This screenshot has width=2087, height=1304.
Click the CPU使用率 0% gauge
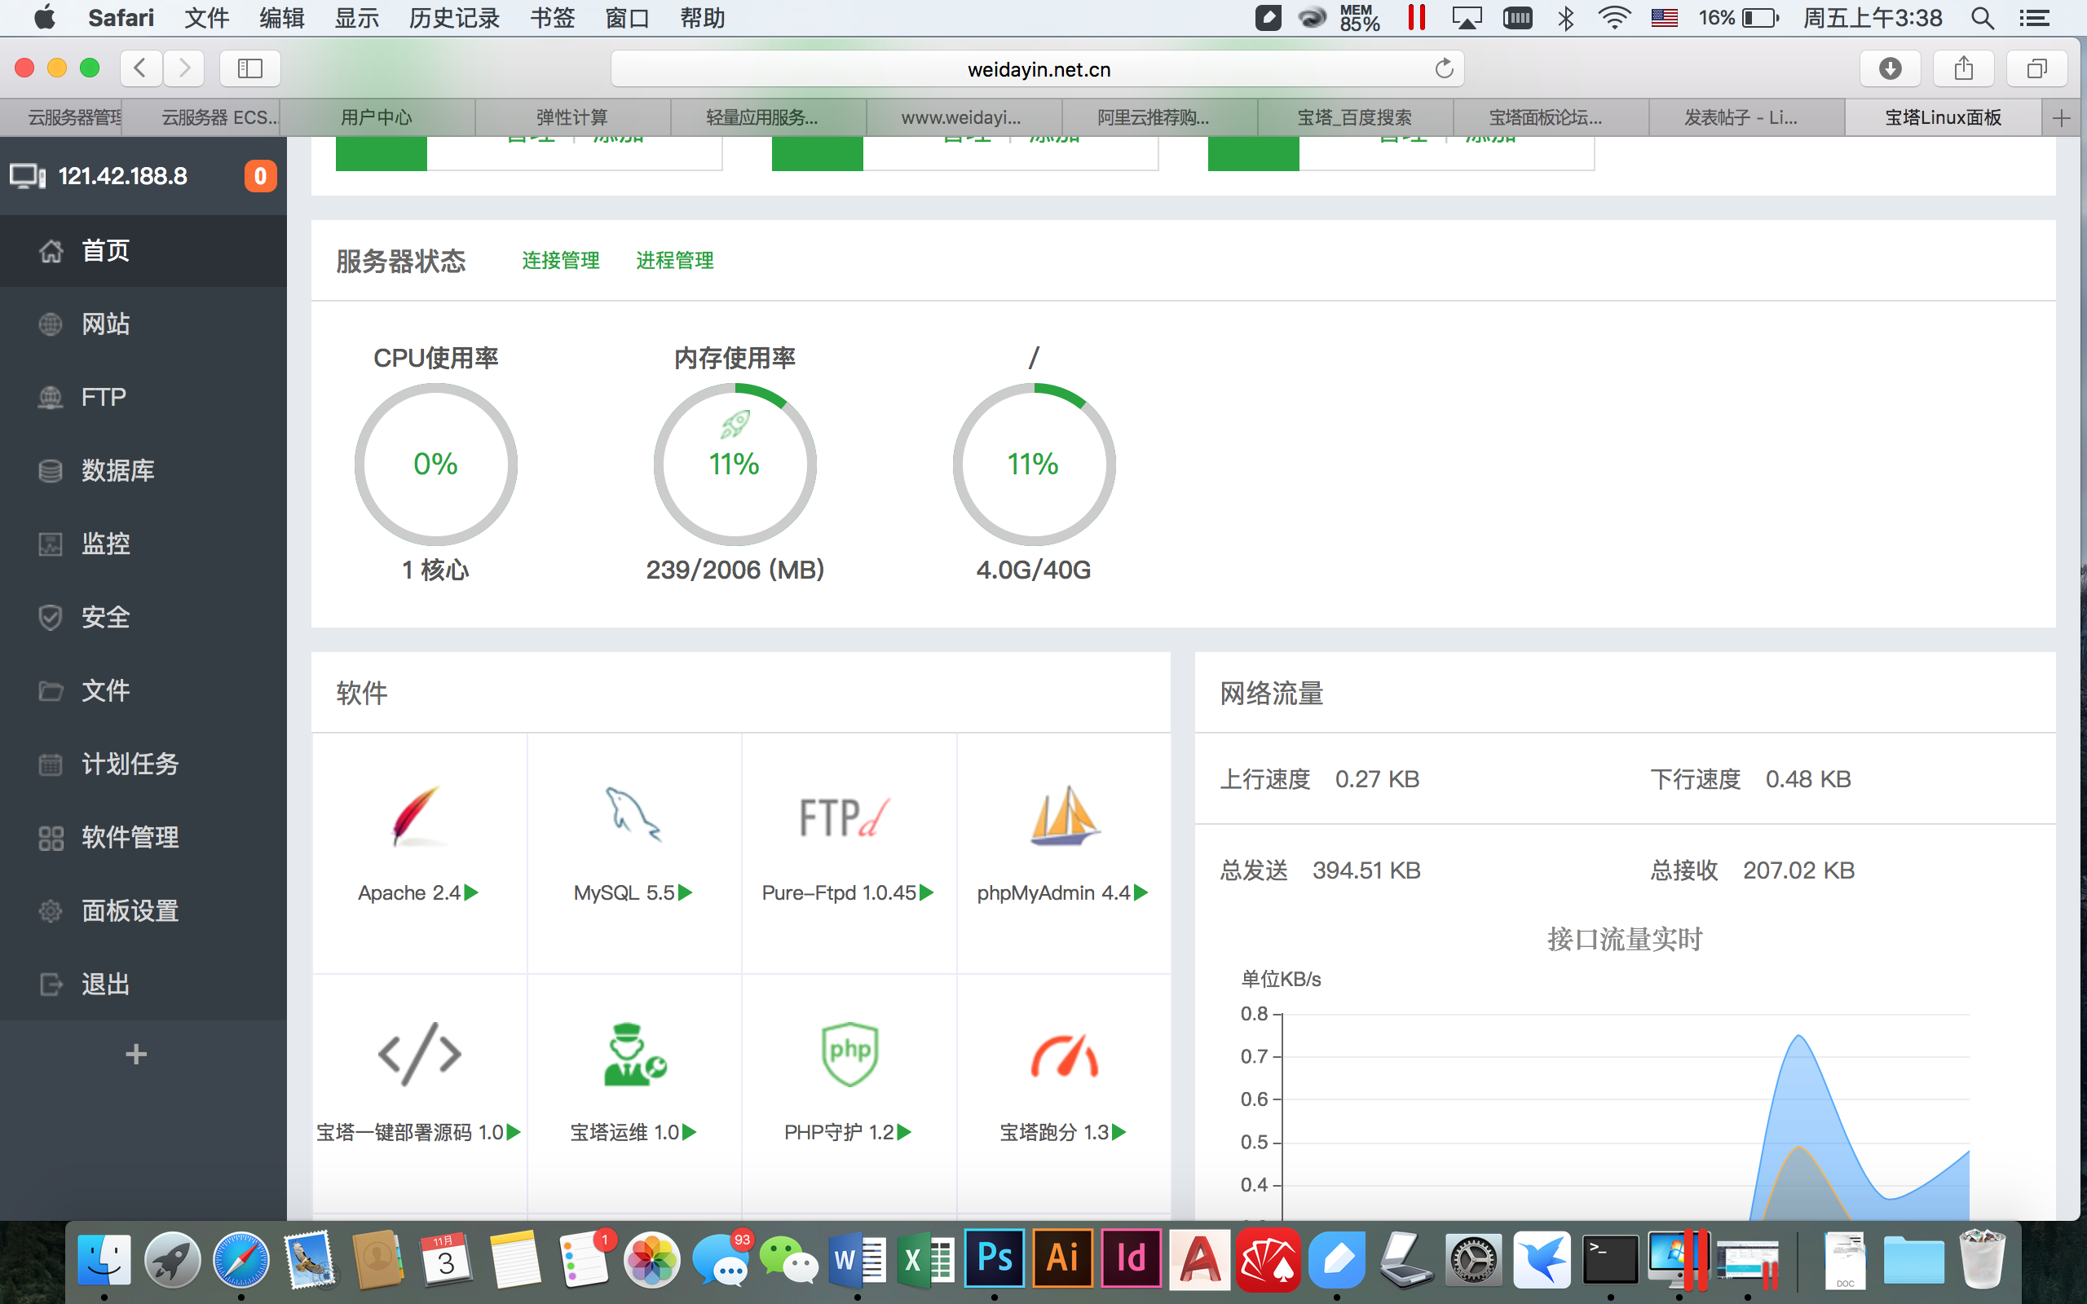point(435,464)
